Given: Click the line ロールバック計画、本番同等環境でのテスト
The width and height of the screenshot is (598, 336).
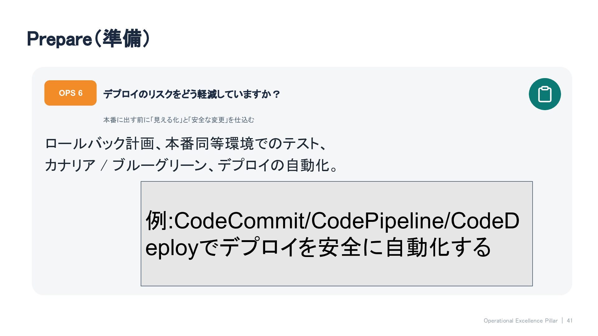Looking at the screenshot, I should tap(186, 144).
